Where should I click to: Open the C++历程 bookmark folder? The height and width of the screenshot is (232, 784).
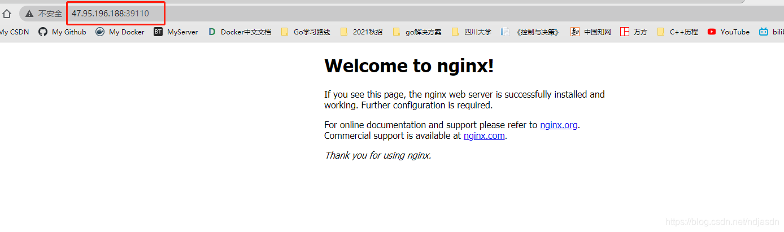(678, 32)
